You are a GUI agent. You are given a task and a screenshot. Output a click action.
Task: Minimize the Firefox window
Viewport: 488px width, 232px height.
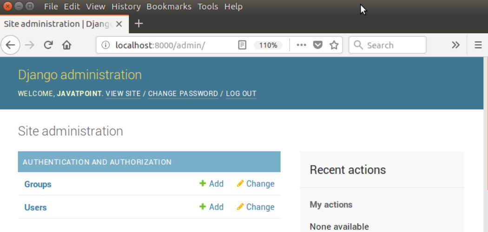[x=19, y=6]
